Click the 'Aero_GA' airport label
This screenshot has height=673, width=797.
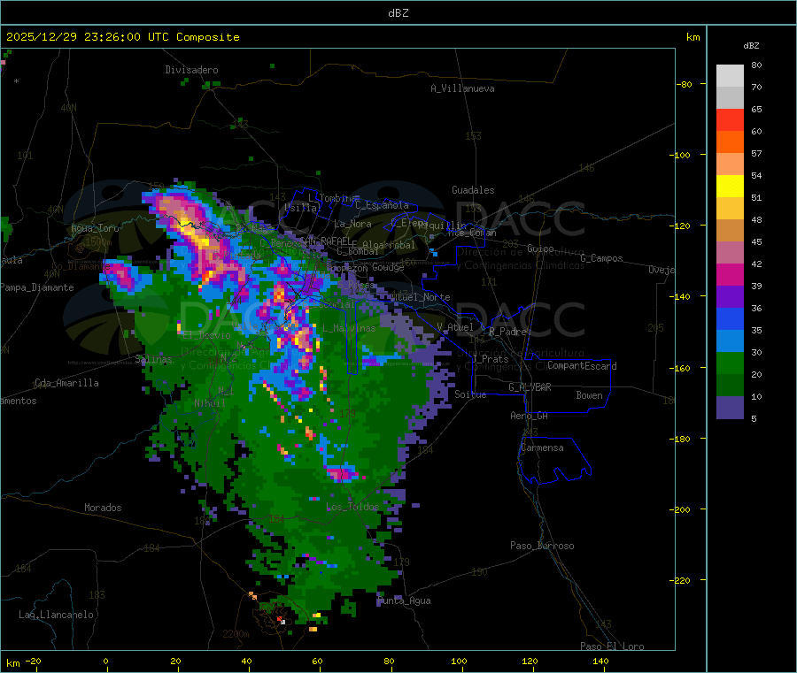(530, 416)
